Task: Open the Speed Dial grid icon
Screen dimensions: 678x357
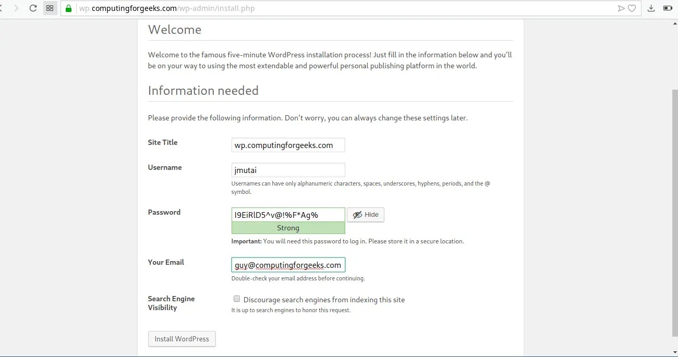Action: pyautogui.click(x=50, y=8)
